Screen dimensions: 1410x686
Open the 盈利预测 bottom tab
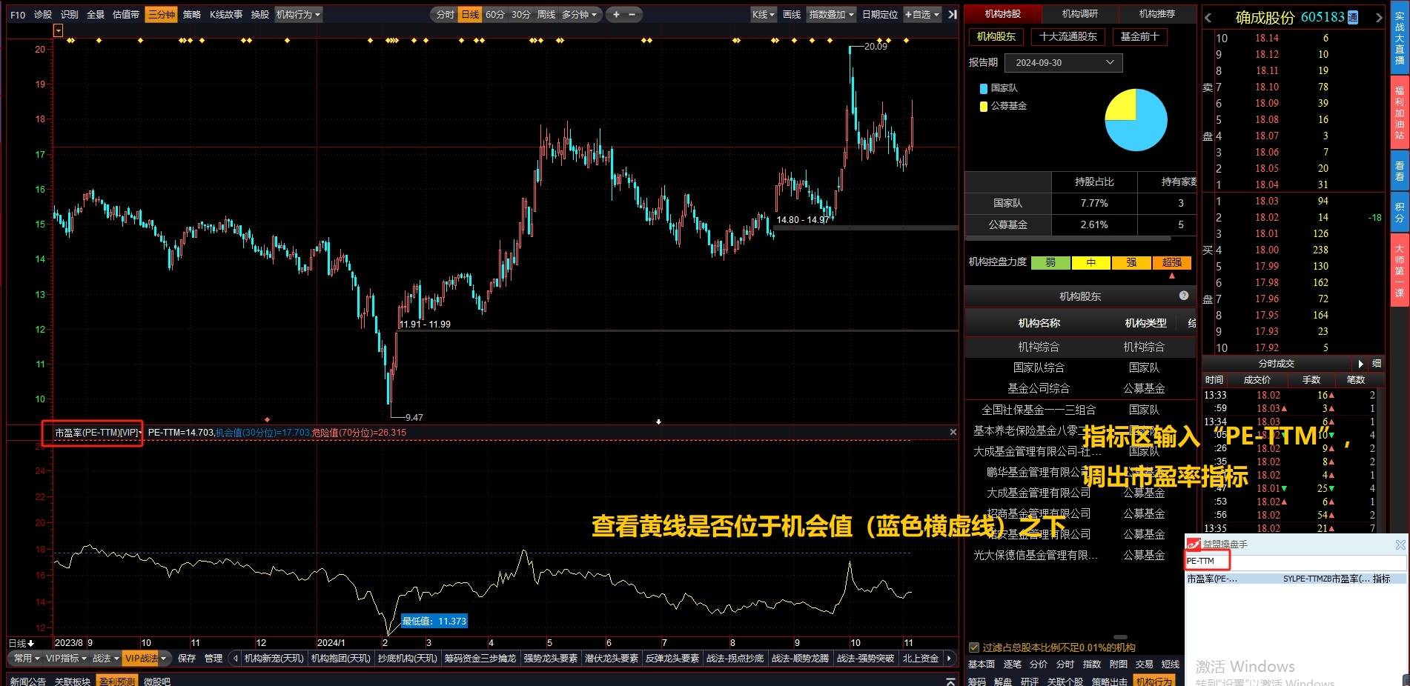(117, 681)
